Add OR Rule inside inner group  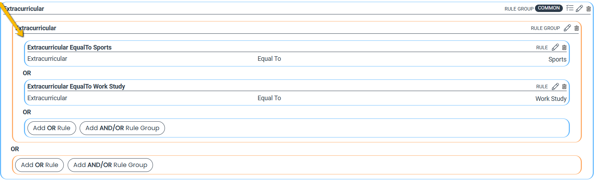(x=52, y=128)
